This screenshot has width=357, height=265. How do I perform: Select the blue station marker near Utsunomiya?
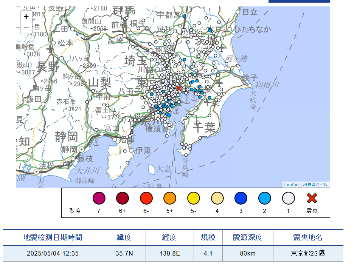[184, 16]
